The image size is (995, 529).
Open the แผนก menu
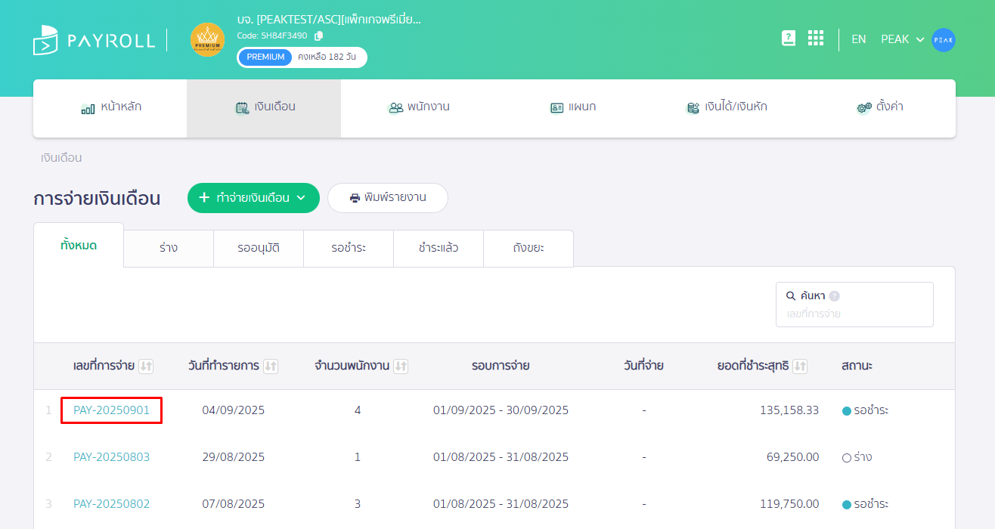coord(572,107)
